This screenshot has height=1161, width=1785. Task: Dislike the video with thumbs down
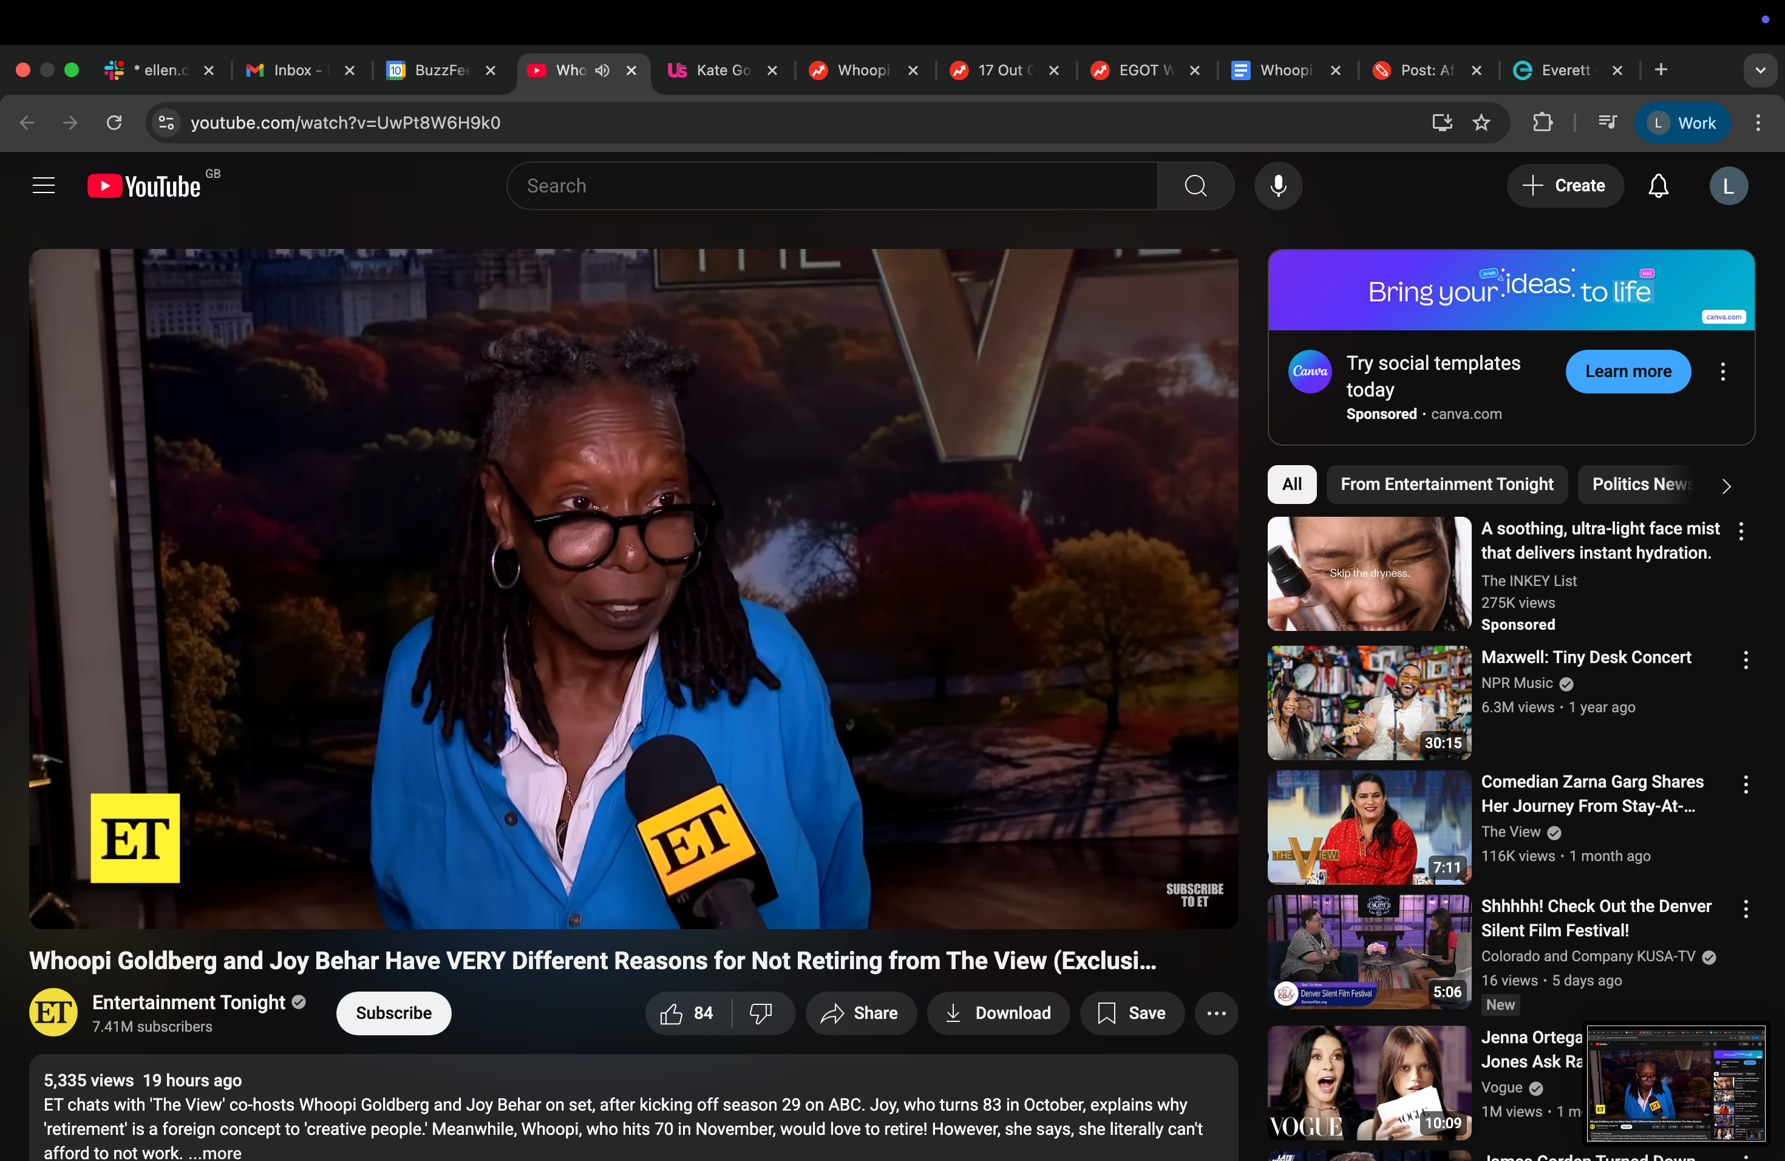[761, 1013]
